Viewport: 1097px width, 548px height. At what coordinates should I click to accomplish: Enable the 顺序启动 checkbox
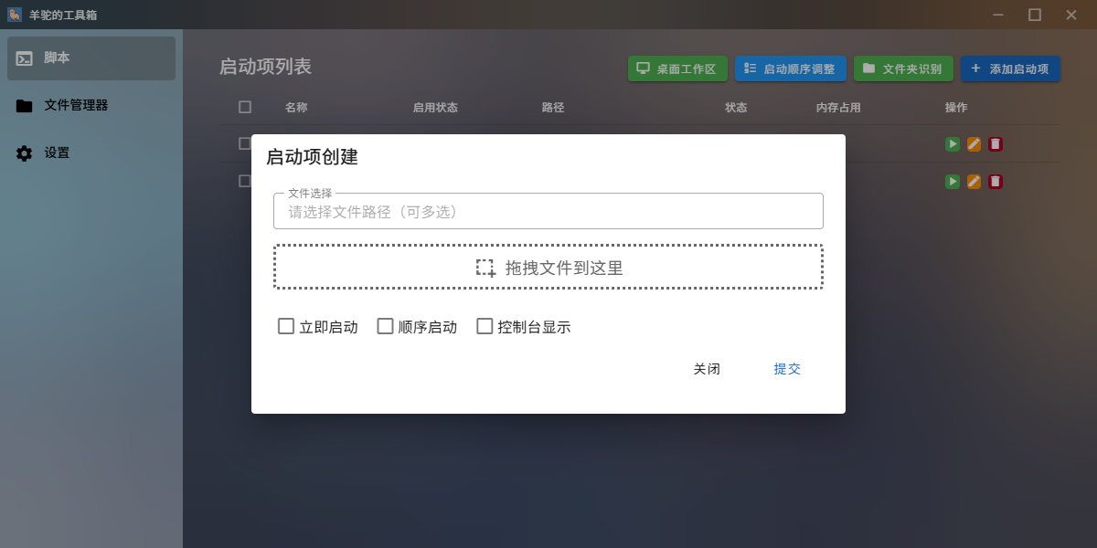(385, 326)
